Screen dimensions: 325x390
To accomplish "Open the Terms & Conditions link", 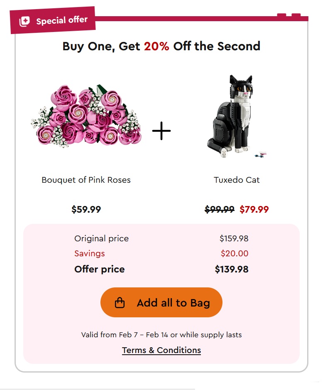I will point(161,350).
